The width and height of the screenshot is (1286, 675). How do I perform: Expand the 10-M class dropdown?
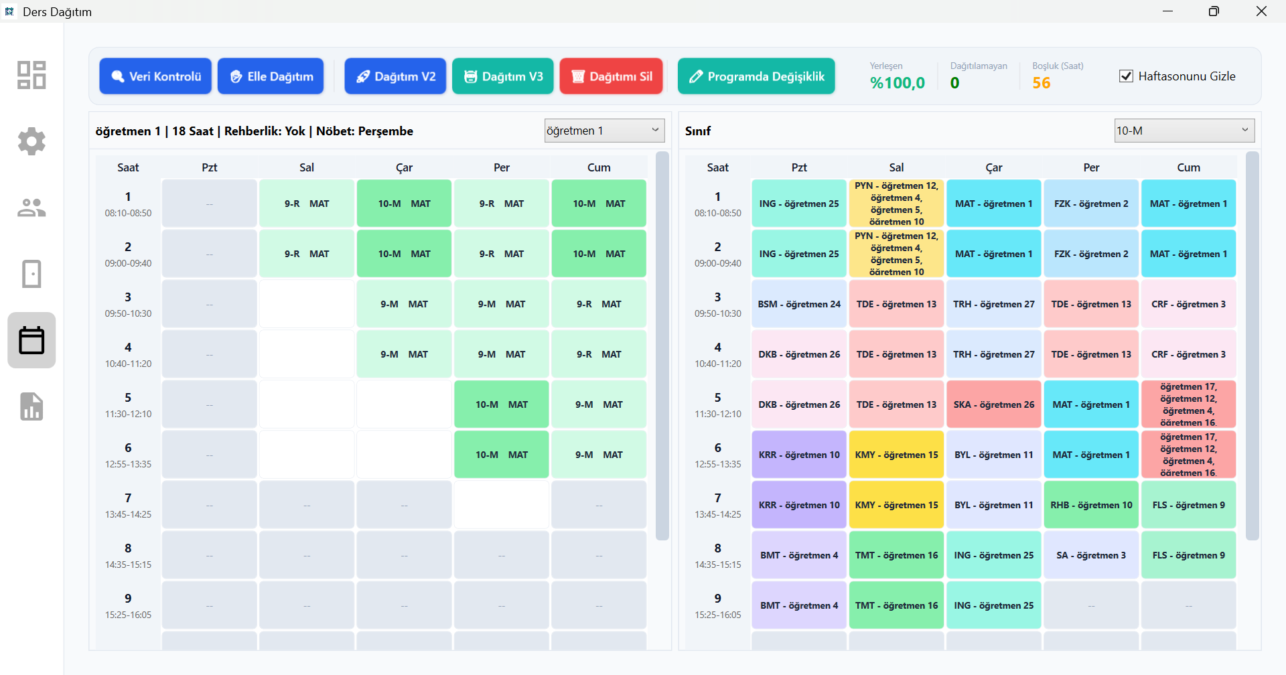click(1184, 131)
